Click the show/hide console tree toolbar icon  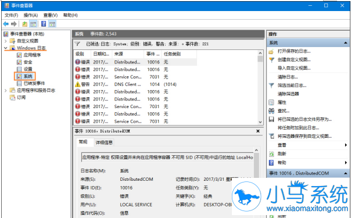33,24
